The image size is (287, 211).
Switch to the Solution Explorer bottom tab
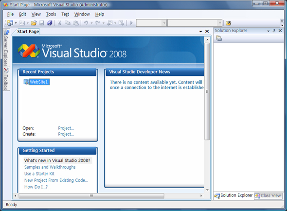(x=233, y=195)
